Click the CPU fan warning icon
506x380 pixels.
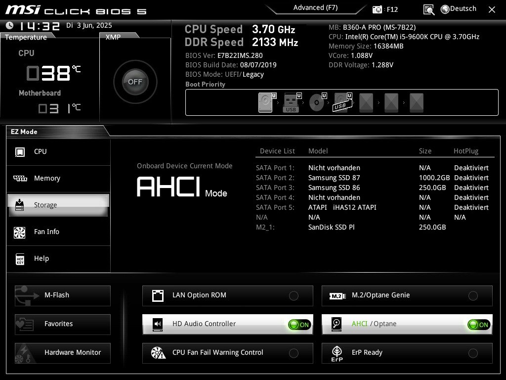point(158,353)
